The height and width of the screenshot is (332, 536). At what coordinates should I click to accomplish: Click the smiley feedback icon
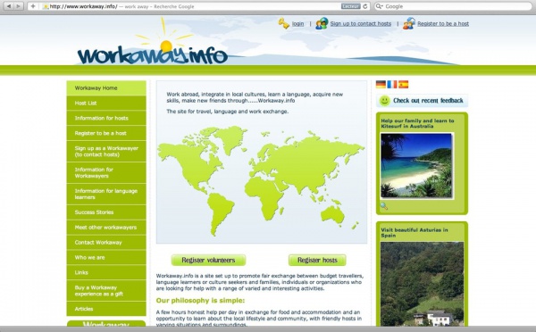pos(385,101)
